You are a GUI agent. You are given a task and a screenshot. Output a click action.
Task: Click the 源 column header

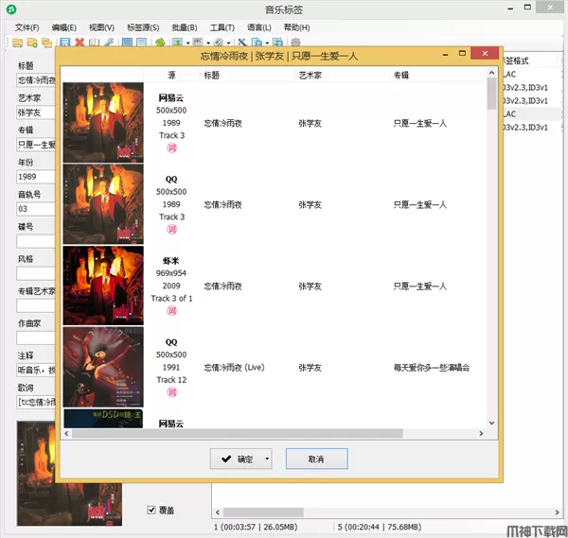click(171, 75)
